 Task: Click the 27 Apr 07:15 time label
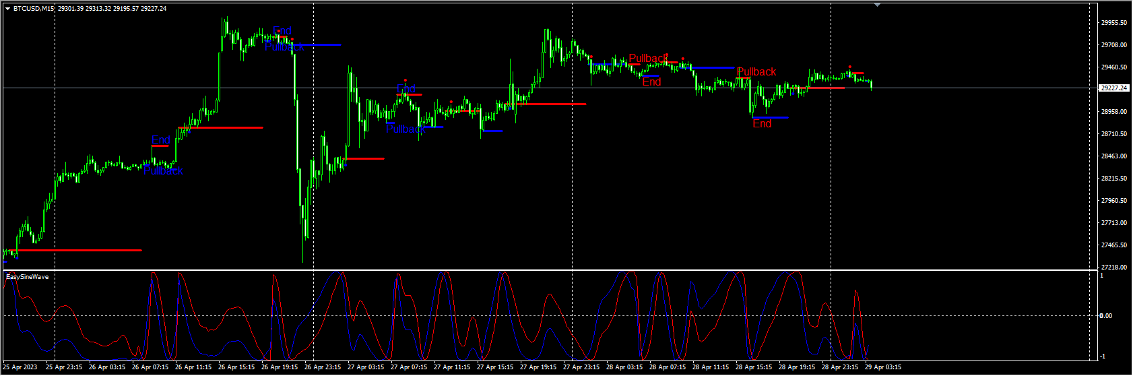[409, 368]
